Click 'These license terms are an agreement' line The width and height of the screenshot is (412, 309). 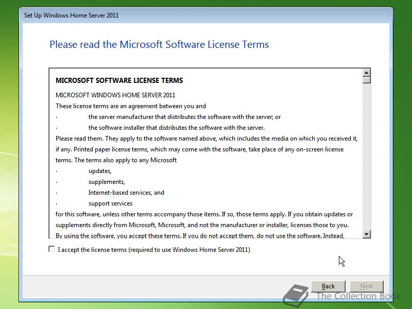tap(131, 106)
